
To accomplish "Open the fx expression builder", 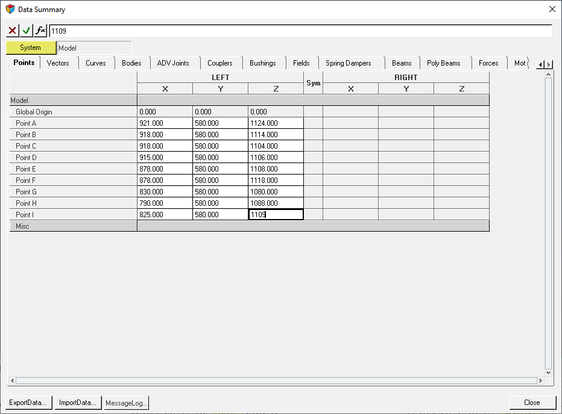I will point(40,31).
